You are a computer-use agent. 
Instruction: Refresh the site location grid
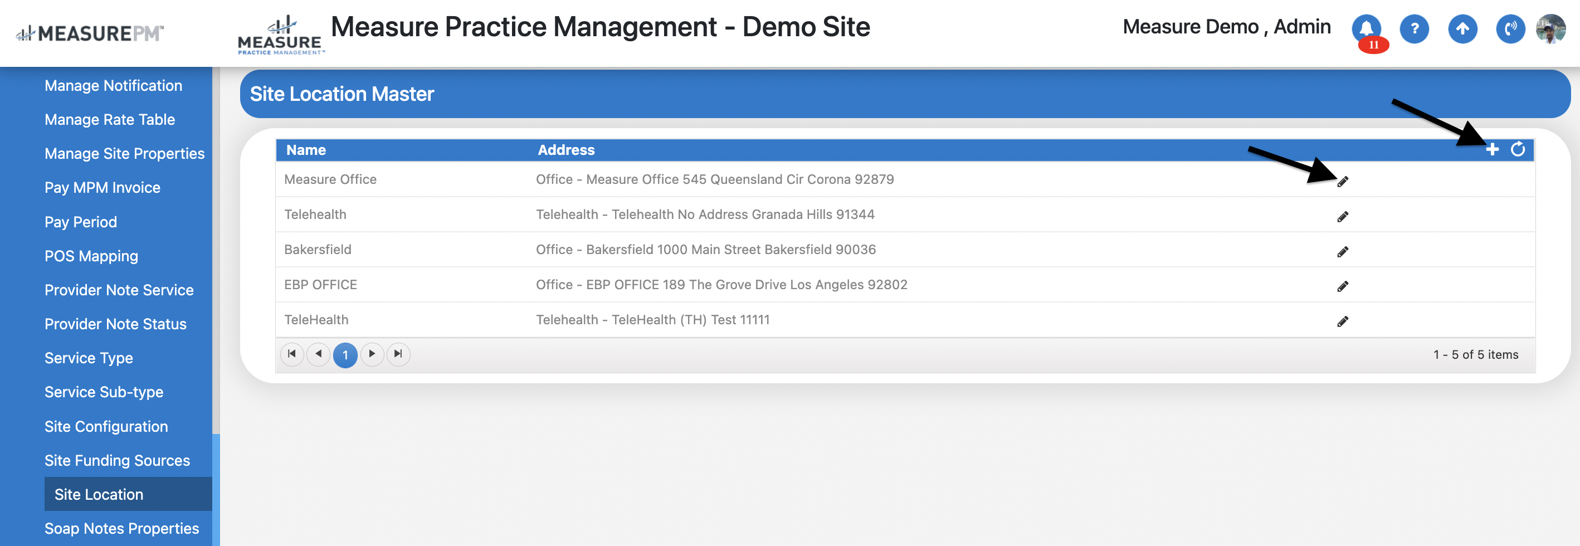(1518, 149)
